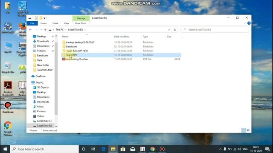Image resolution: width=273 pixels, height=153 pixels.
Task: Open the View ribbon tab
Action: [67, 23]
